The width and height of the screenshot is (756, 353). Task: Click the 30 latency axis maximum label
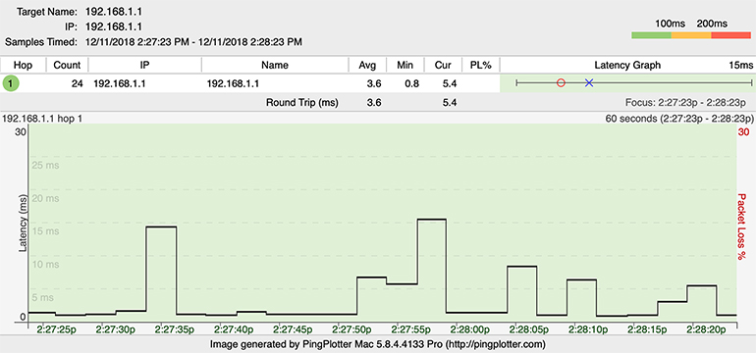21,132
